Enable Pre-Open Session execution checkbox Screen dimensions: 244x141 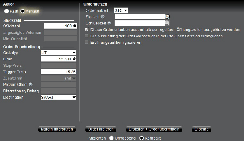[87, 36]
